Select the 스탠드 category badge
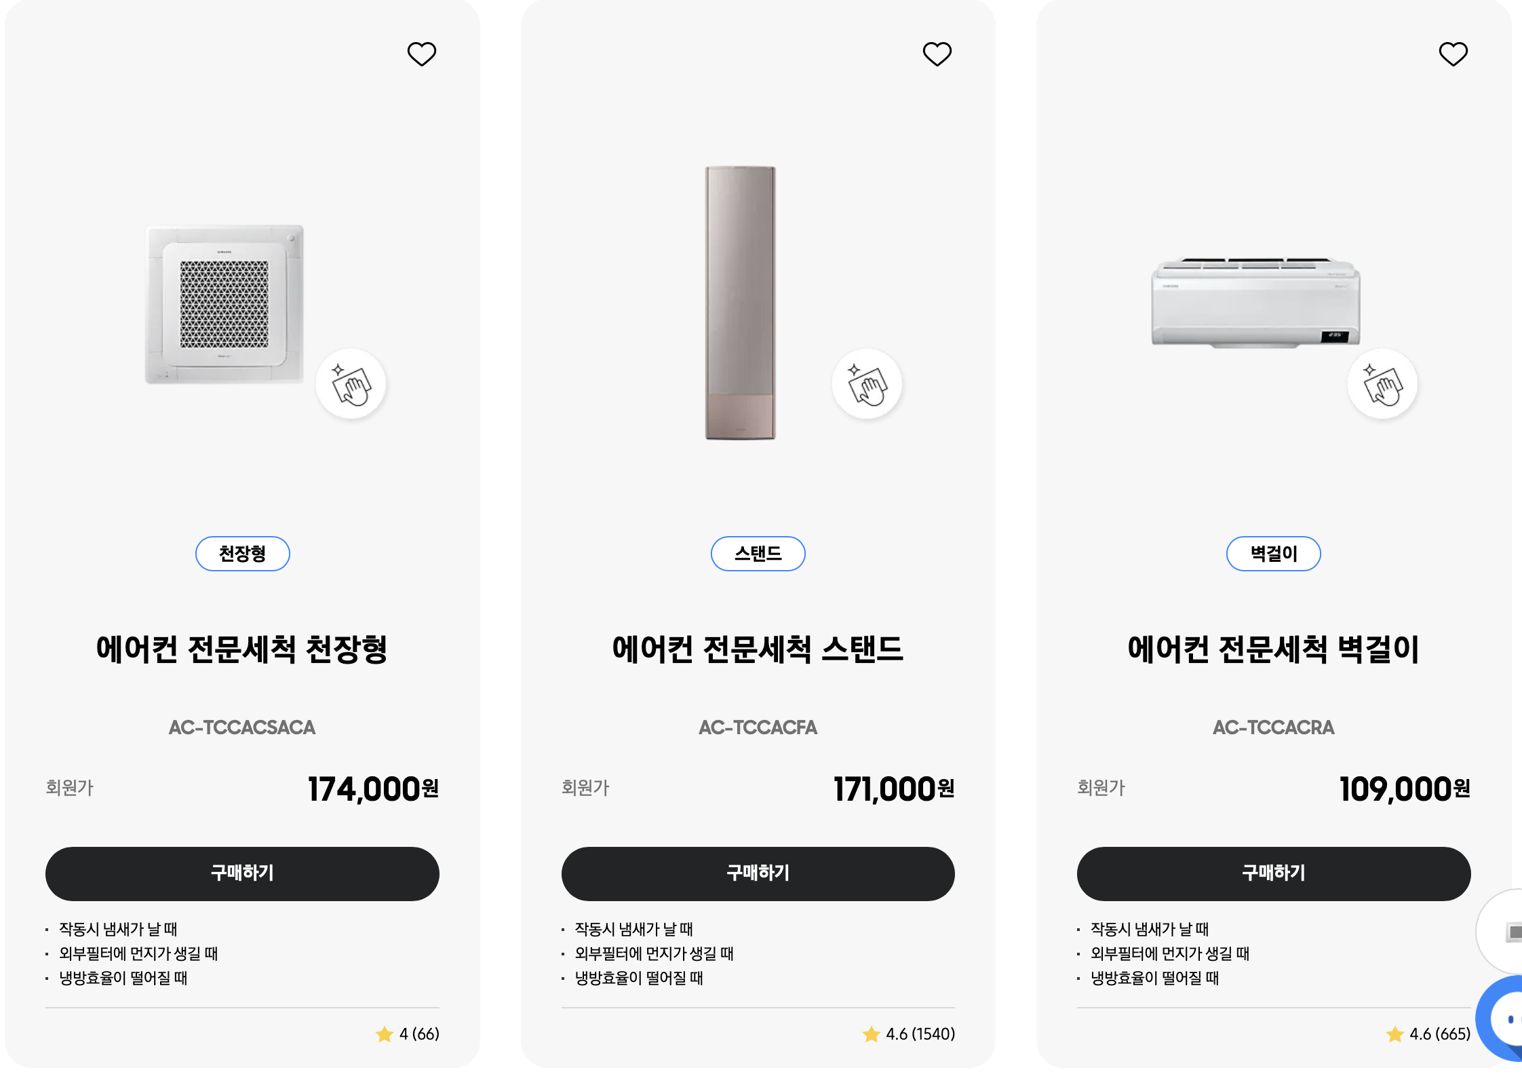The image size is (1522, 1083). [758, 553]
